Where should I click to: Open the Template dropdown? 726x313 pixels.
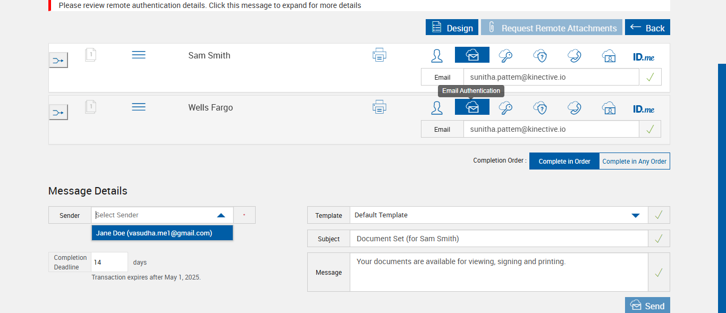click(635, 215)
